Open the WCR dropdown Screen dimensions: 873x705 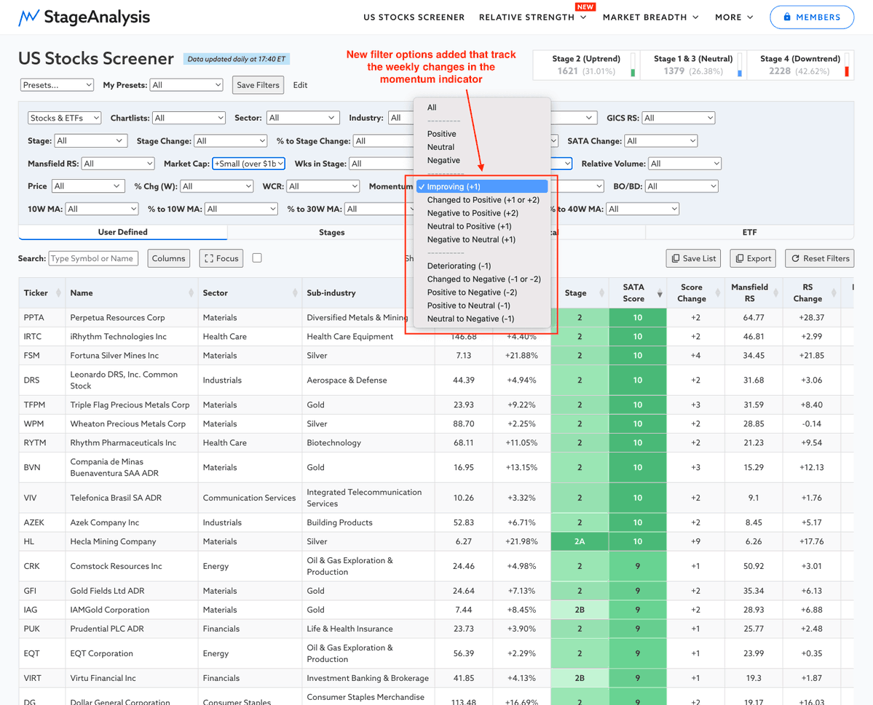[323, 186]
